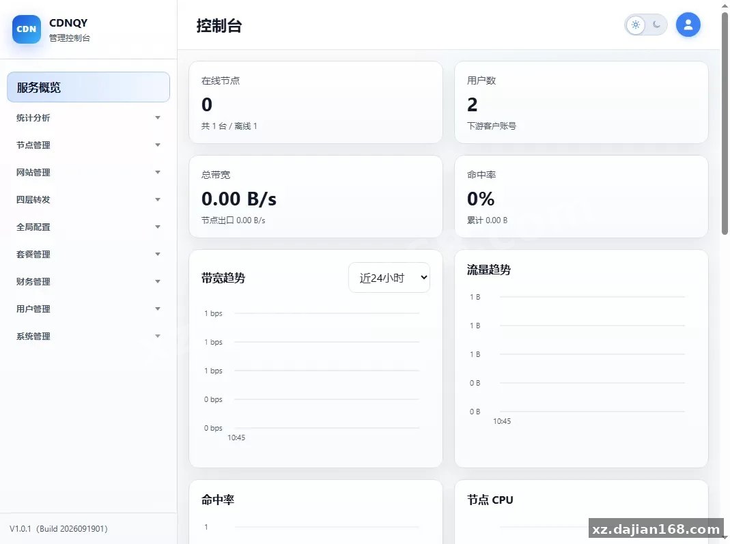Click the CDNQY brand name
The width and height of the screenshot is (730, 544).
[x=68, y=23]
